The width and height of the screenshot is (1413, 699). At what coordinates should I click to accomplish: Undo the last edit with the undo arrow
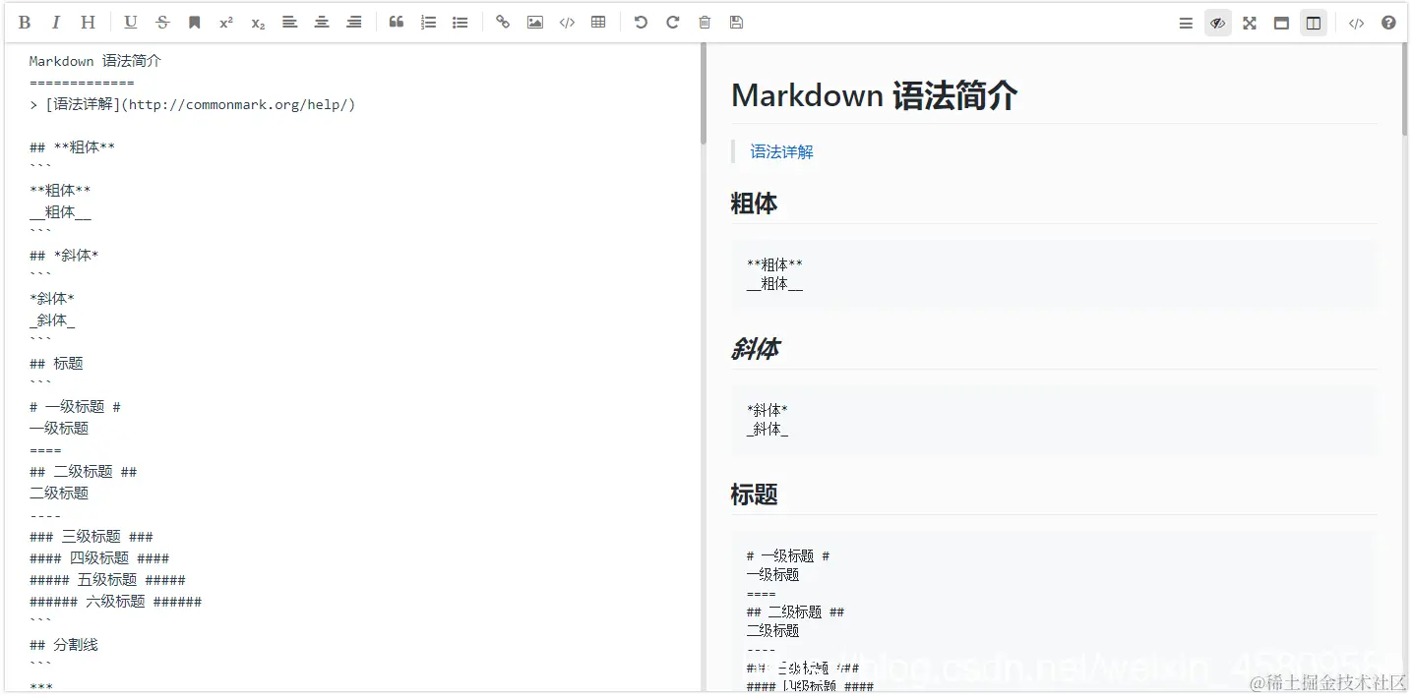[641, 22]
